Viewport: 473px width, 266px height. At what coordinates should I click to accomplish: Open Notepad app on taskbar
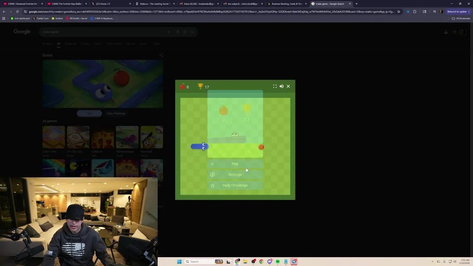pyautogui.click(x=286, y=262)
